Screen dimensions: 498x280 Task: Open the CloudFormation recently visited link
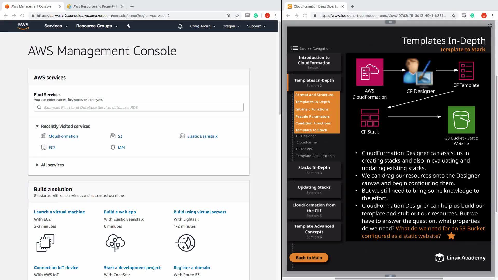(63, 136)
